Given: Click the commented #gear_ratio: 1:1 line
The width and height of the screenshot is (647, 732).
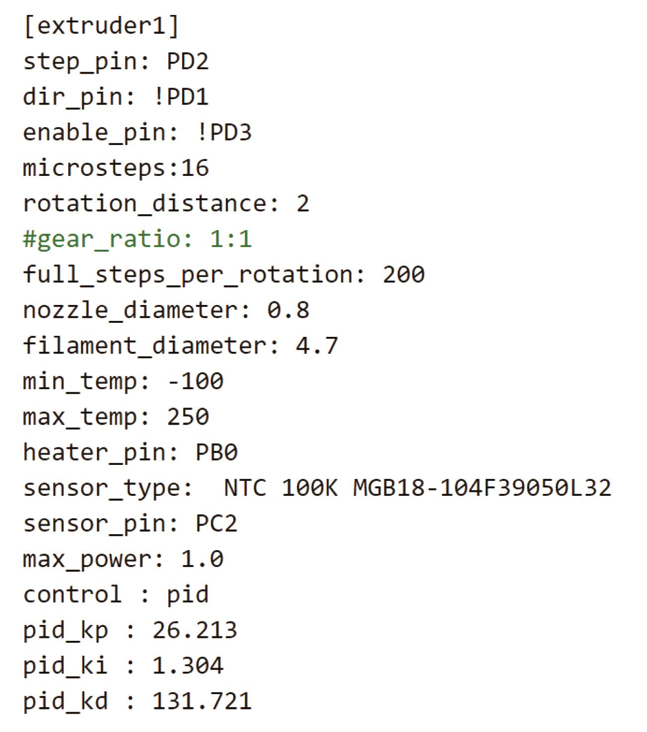Looking at the screenshot, I should pos(137,239).
